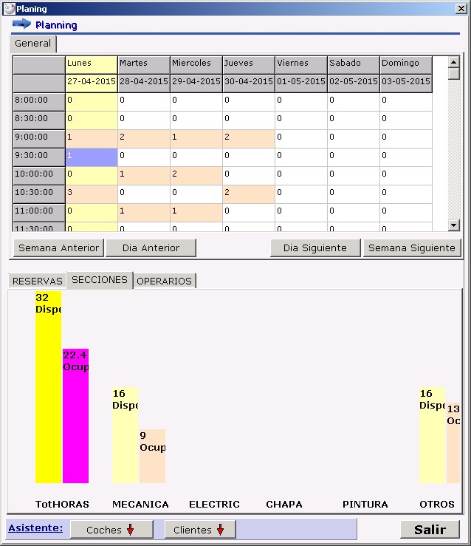Click Jueves 9:00:00 cell showing 2

pos(249,139)
